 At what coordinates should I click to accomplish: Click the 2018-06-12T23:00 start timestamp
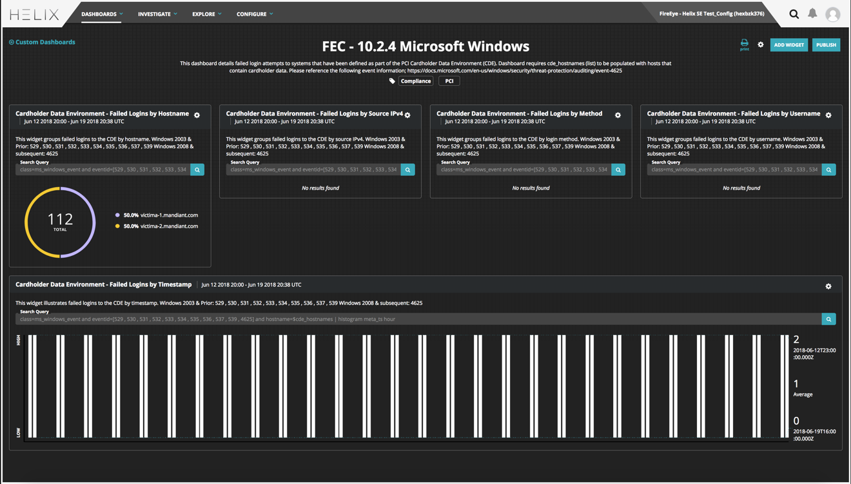pos(814,354)
